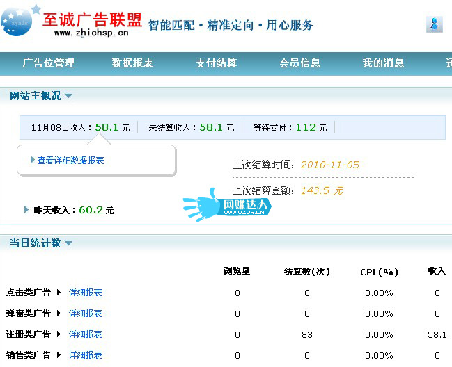
Task: Click the 销售类广告 row label
Action: (x=29, y=355)
